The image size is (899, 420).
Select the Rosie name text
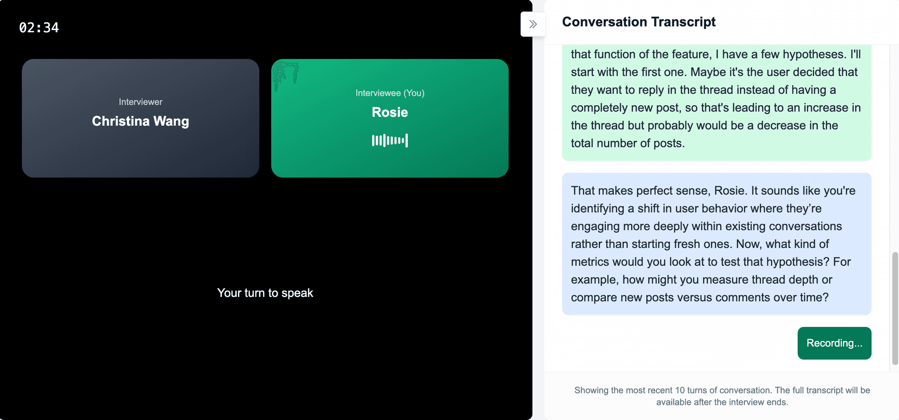(x=390, y=112)
